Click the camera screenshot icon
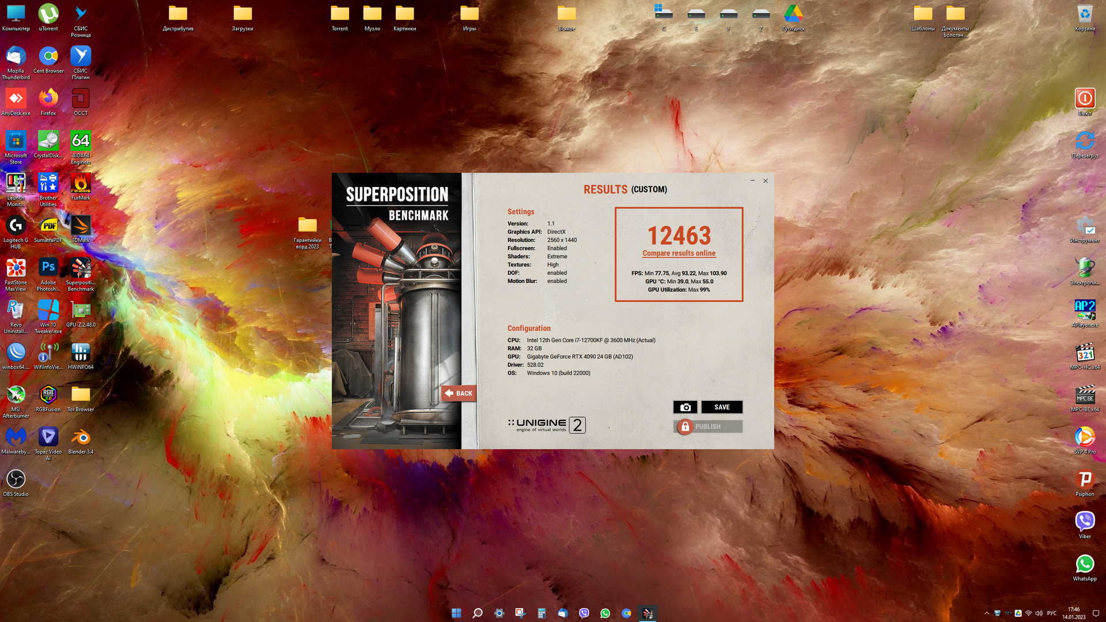This screenshot has width=1106, height=622. (685, 407)
